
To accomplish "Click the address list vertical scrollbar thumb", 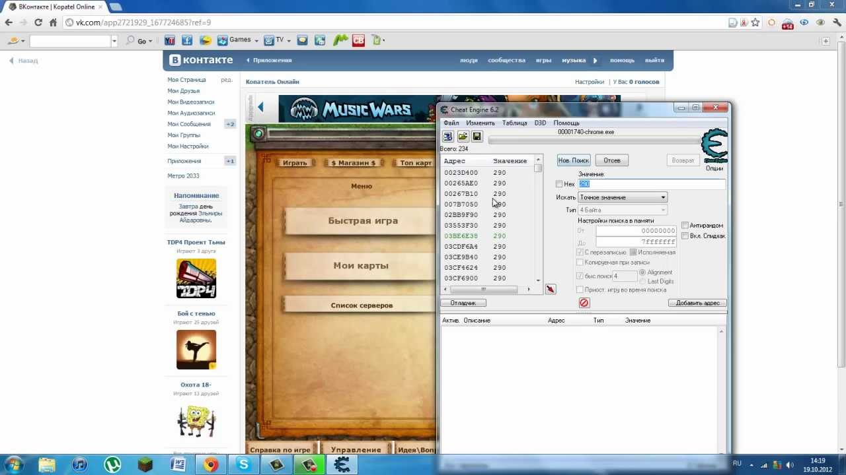I will [x=538, y=168].
